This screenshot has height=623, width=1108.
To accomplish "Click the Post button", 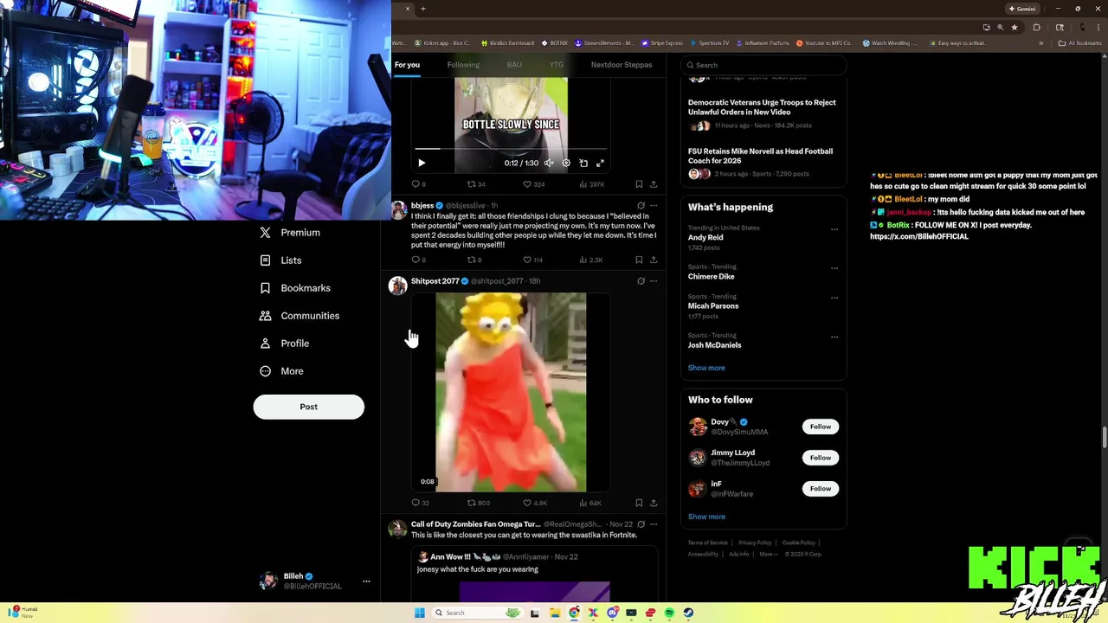I will pyautogui.click(x=309, y=407).
